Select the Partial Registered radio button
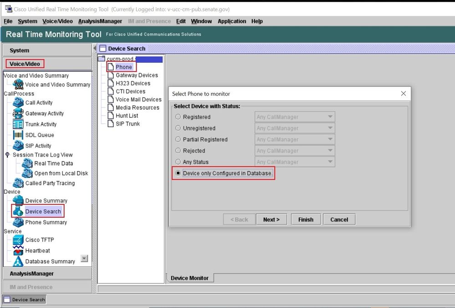The height and width of the screenshot is (308, 455). click(x=178, y=139)
